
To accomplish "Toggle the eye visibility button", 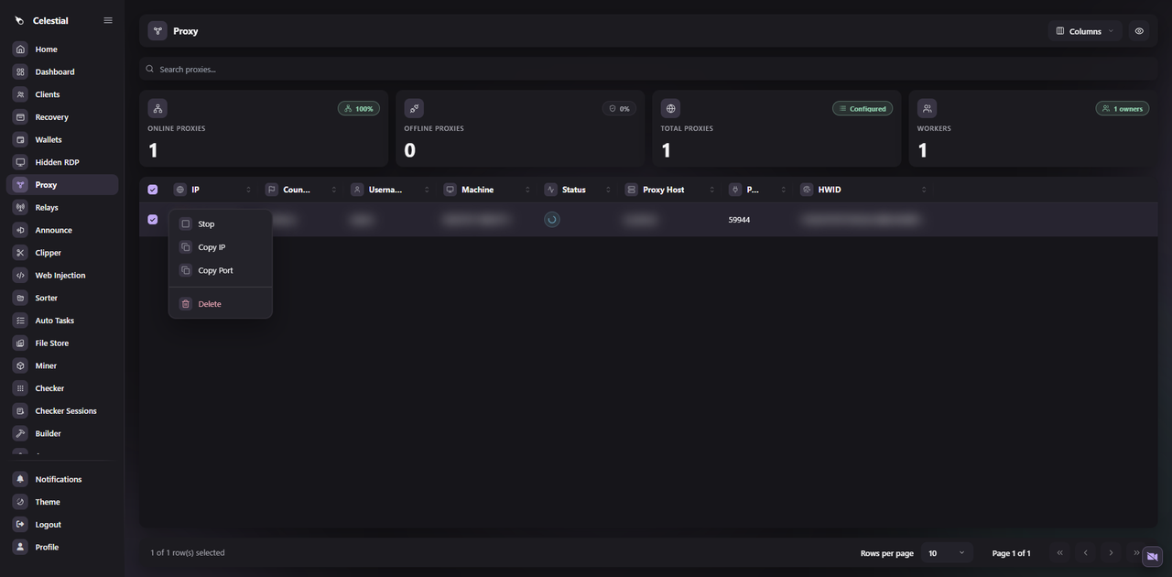I will click(1139, 31).
